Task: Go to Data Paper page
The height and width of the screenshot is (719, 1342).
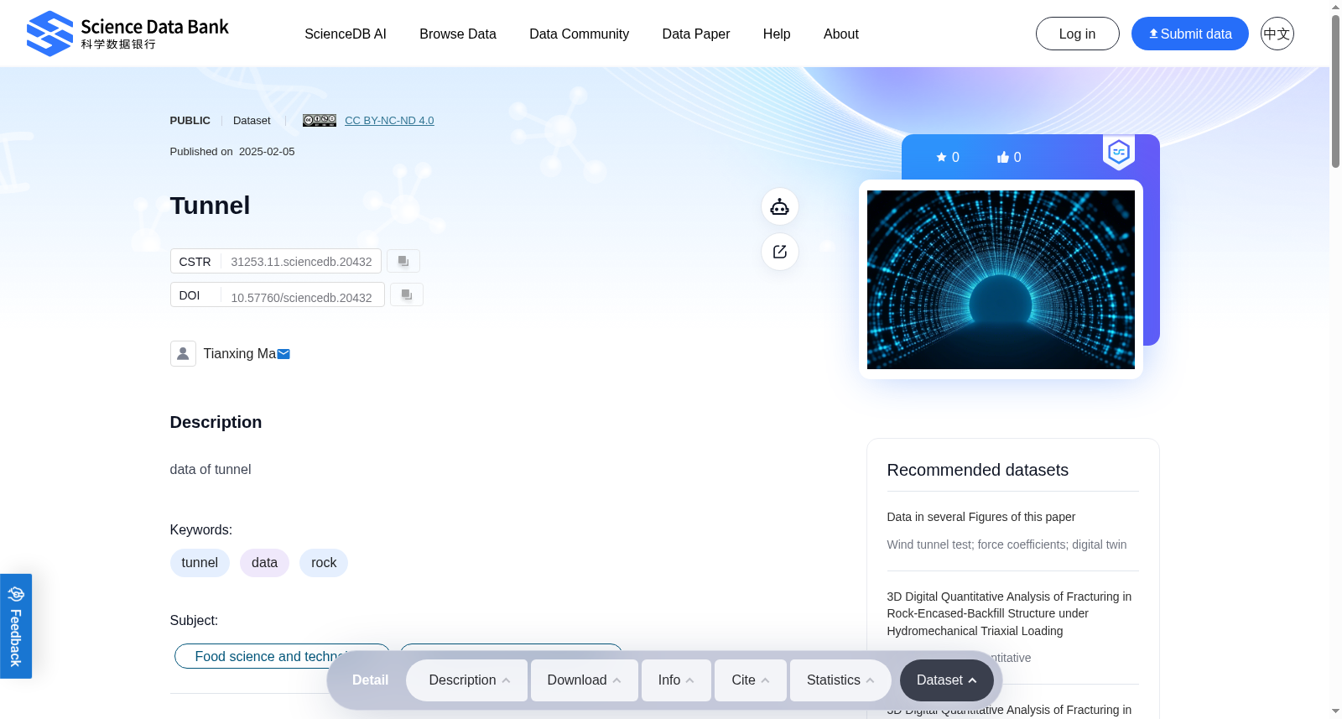Action: 696,34
